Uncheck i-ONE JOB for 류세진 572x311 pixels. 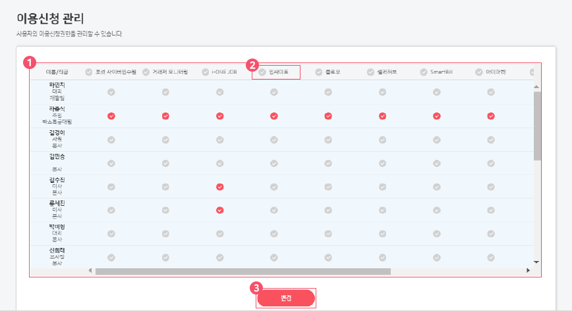[220, 210]
